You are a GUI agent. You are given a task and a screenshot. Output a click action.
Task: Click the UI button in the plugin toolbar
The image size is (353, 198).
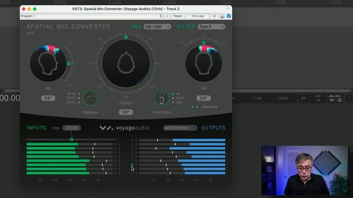coord(215,16)
